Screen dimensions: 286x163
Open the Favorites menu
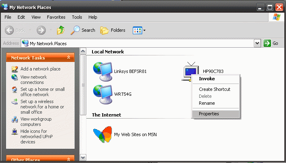click(56, 17)
